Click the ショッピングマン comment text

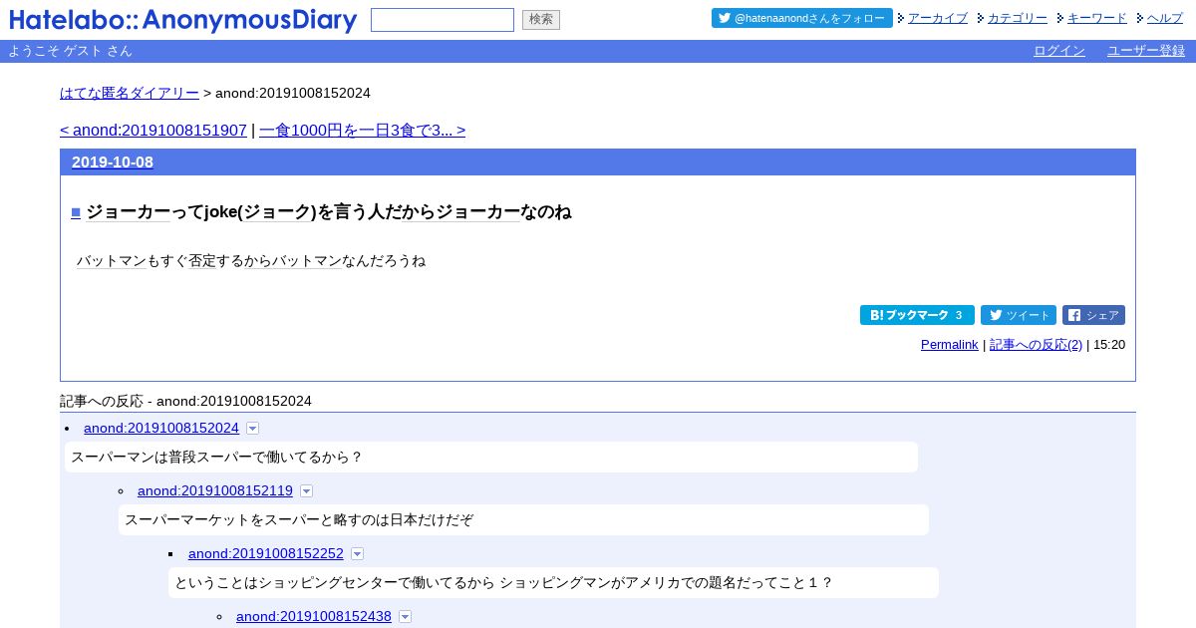(x=503, y=583)
